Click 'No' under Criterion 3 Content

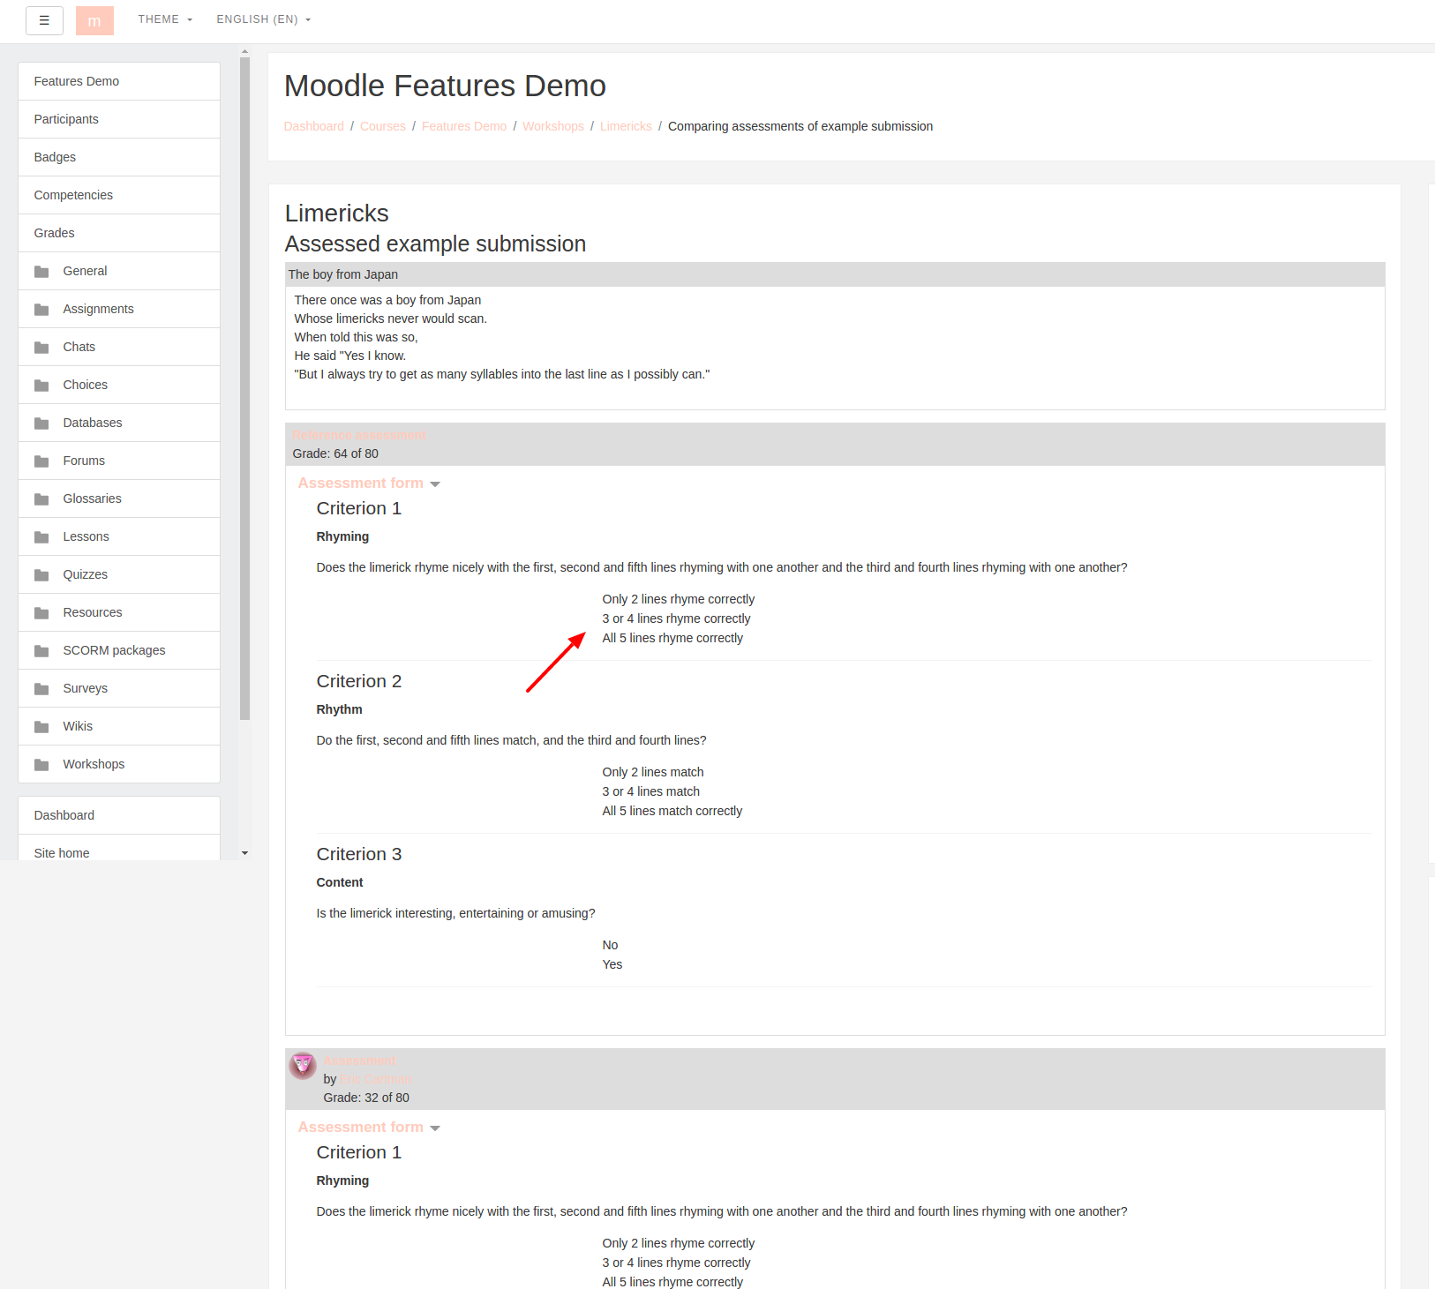[610, 945]
